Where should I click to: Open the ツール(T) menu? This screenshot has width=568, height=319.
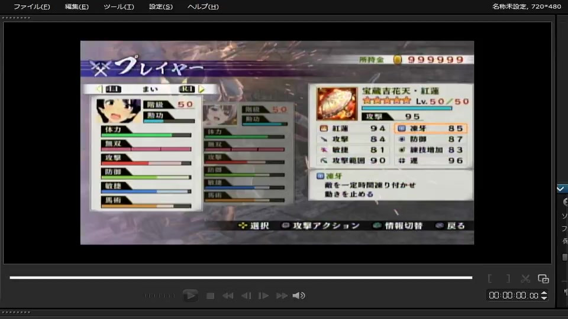click(x=118, y=6)
